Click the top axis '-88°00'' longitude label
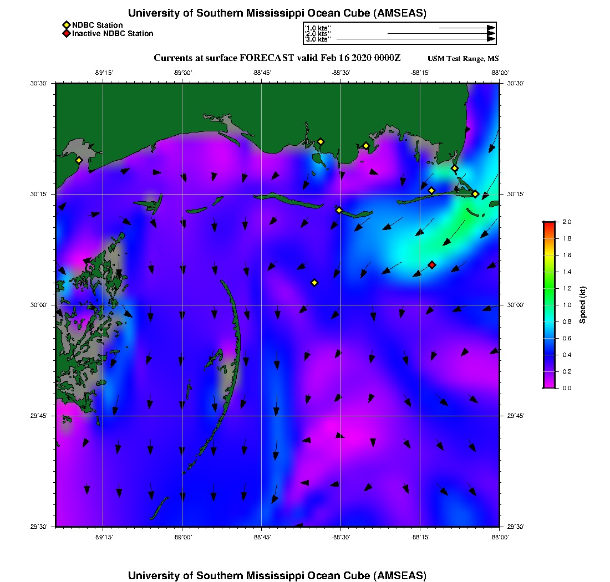The height and width of the screenshot is (582, 610). pos(499,73)
